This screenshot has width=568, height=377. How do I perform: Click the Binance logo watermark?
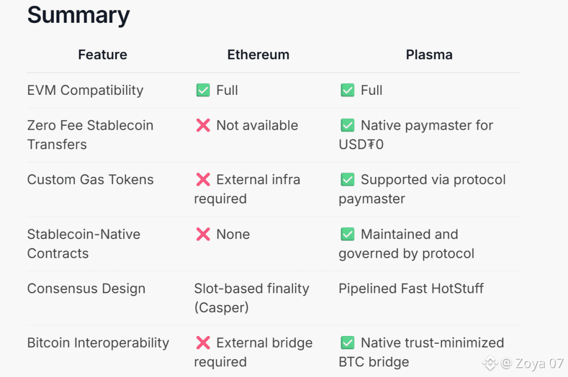tap(490, 364)
